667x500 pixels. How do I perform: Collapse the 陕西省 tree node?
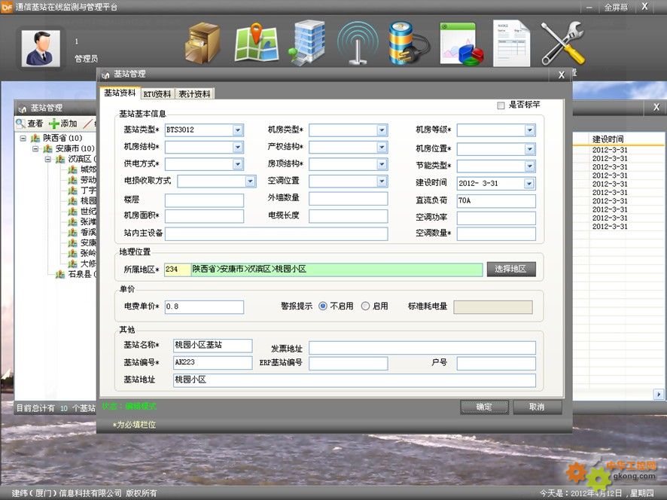pyautogui.click(x=23, y=139)
